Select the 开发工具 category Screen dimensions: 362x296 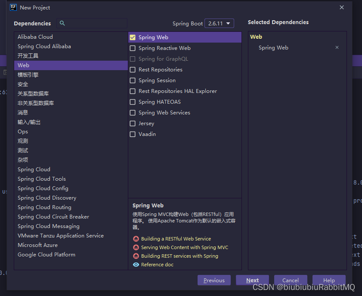tap(71, 56)
